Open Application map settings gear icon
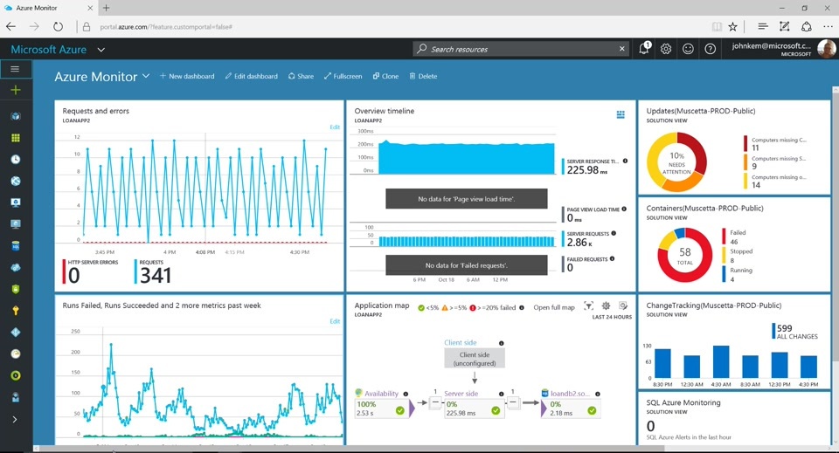Image resolution: width=839 pixels, height=453 pixels. 606,305
